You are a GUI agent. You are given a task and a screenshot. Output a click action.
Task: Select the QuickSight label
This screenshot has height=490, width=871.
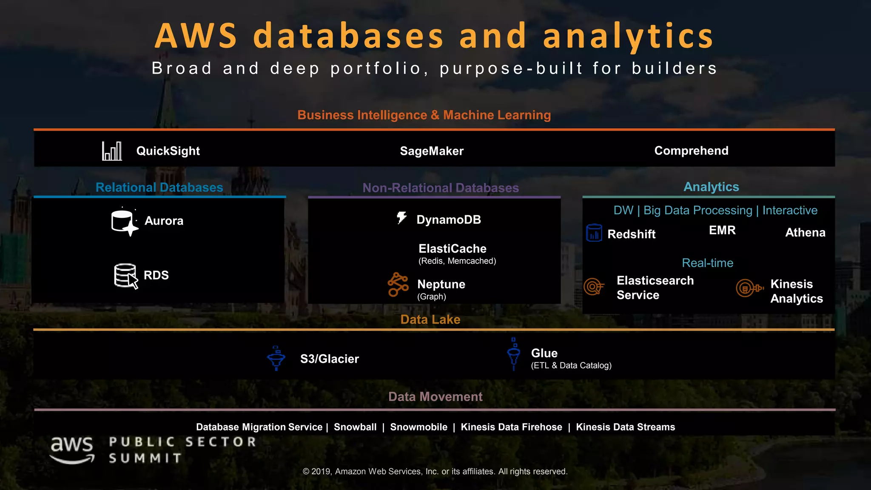coord(168,151)
